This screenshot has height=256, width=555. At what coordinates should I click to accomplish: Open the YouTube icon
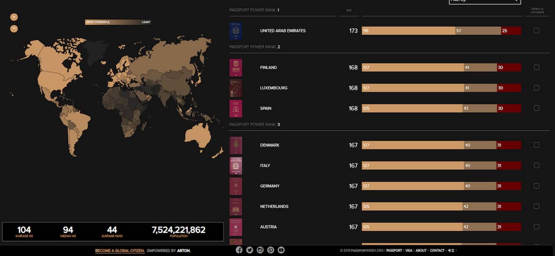pyautogui.click(x=281, y=250)
